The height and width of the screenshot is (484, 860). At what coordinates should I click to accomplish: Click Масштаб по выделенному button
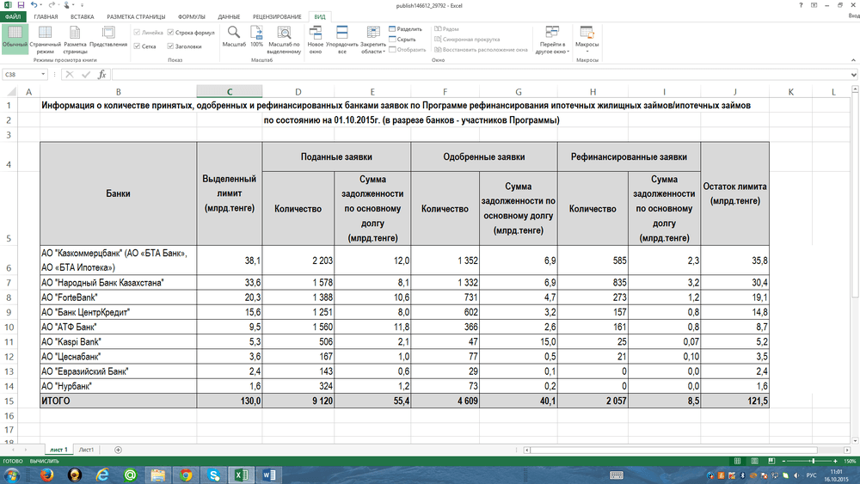point(284,40)
